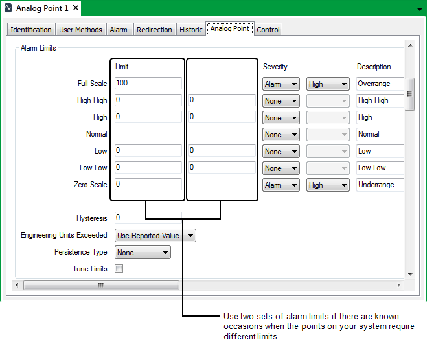434x353 pixels.
Task: Click the Hysteresis input field
Action: [148, 218]
